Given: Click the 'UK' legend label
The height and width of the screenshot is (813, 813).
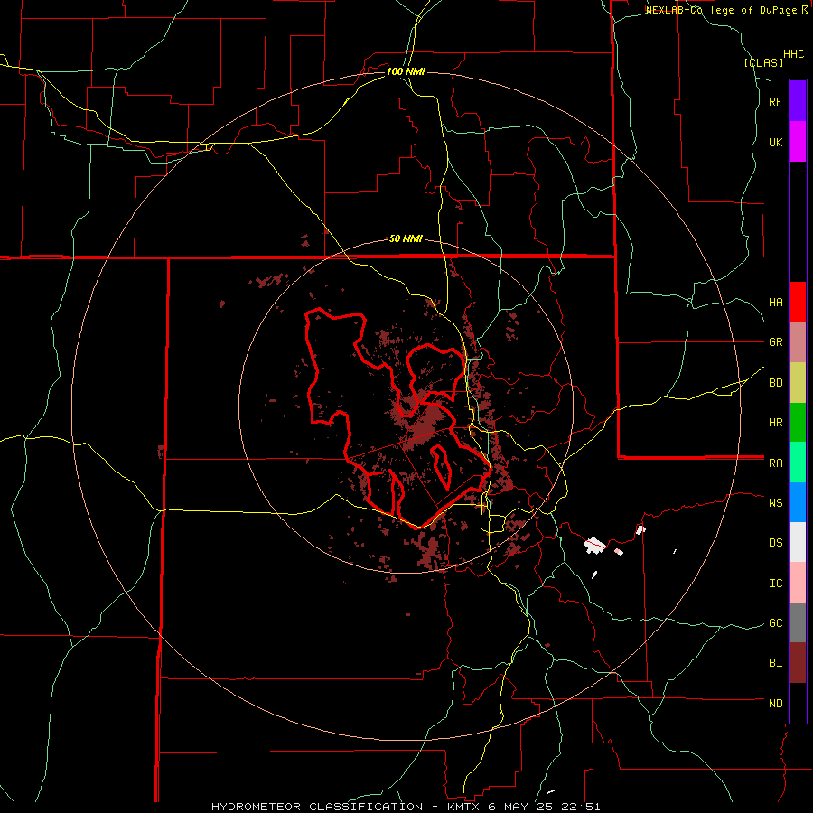Looking at the screenshot, I should click(775, 143).
